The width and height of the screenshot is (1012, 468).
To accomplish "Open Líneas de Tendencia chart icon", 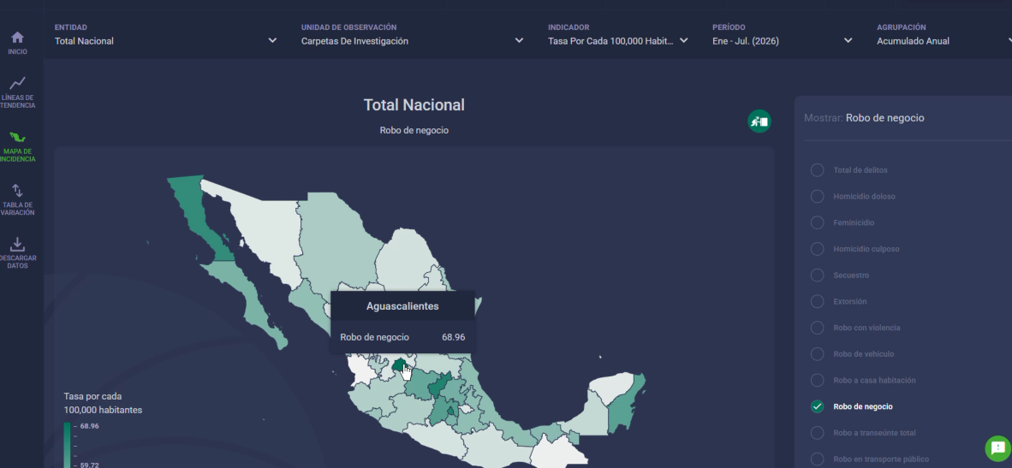I will 17,82.
